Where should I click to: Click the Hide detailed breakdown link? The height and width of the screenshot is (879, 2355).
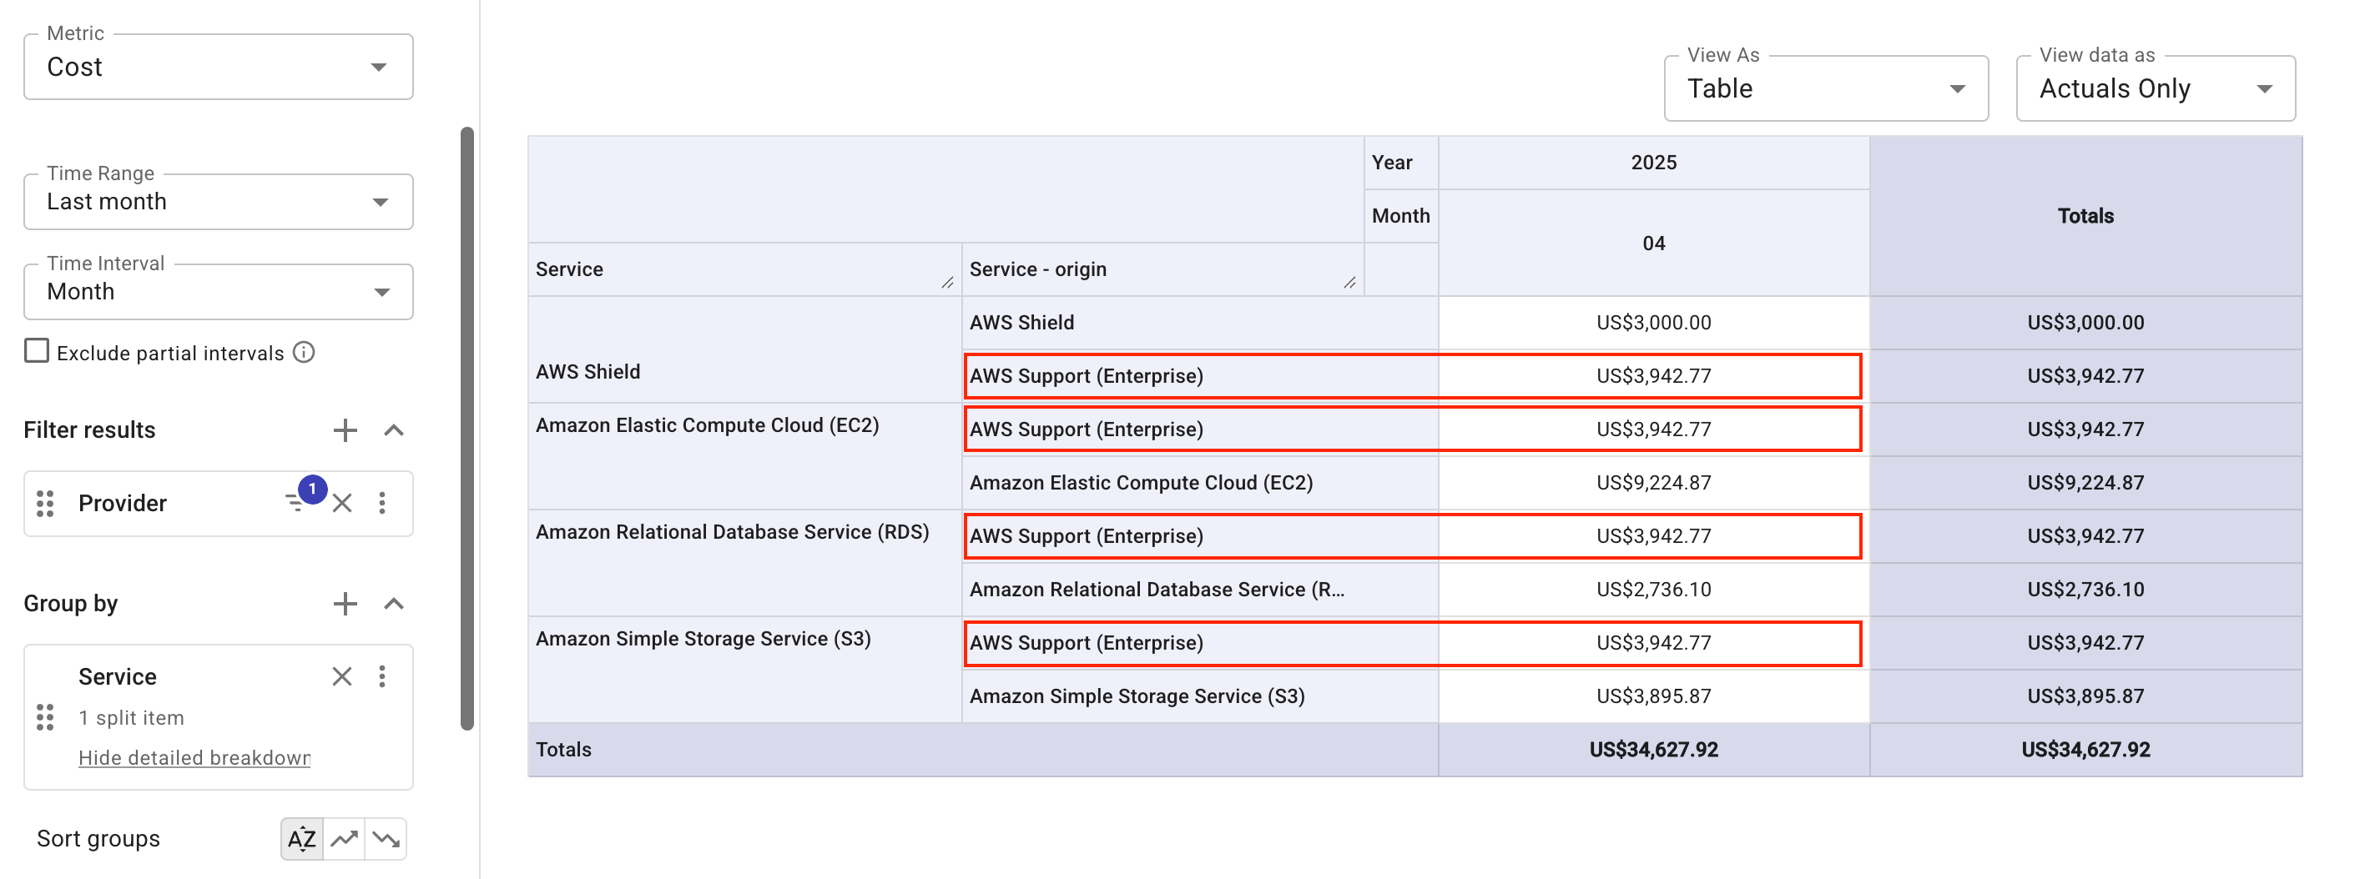194,756
